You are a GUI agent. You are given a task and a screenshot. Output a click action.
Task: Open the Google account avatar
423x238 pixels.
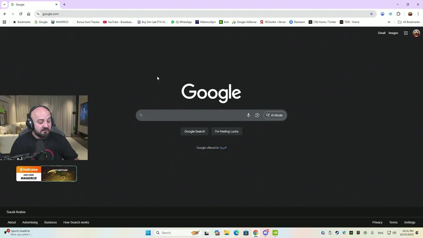(x=416, y=33)
